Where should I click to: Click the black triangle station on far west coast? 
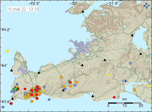12,70
